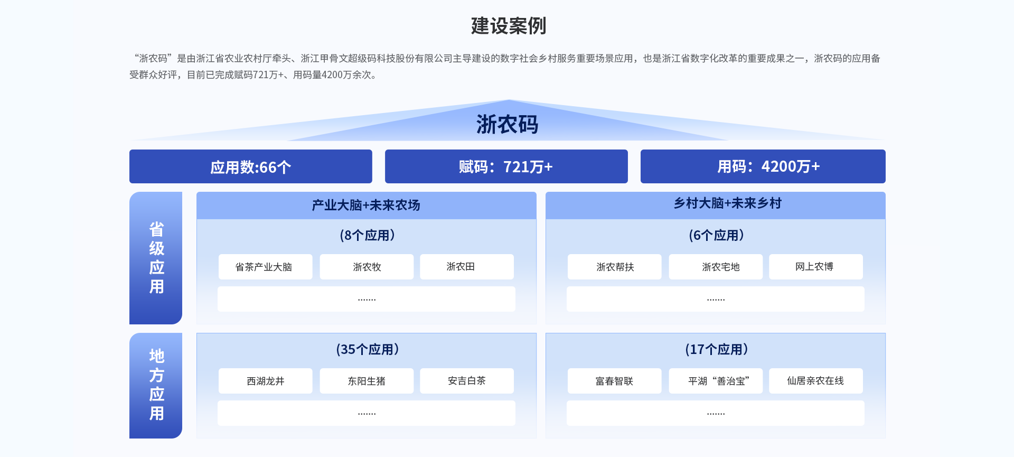Open the 平湖“善治宝” card
The height and width of the screenshot is (457, 1014).
716,381
